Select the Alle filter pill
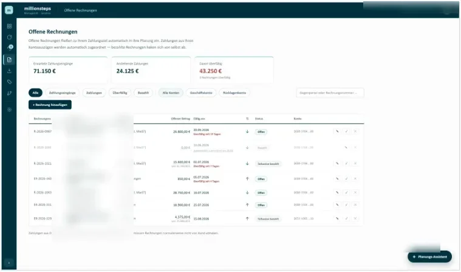 coord(35,93)
